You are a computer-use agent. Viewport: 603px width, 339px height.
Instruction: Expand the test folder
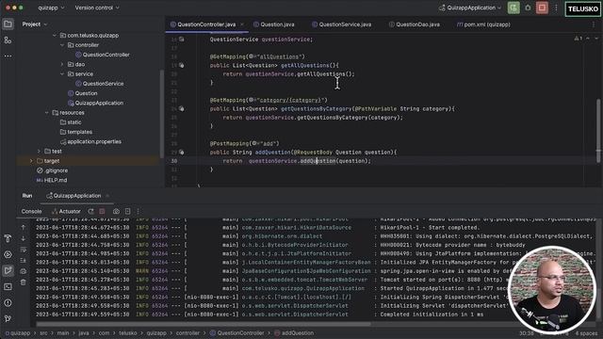(x=39, y=151)
